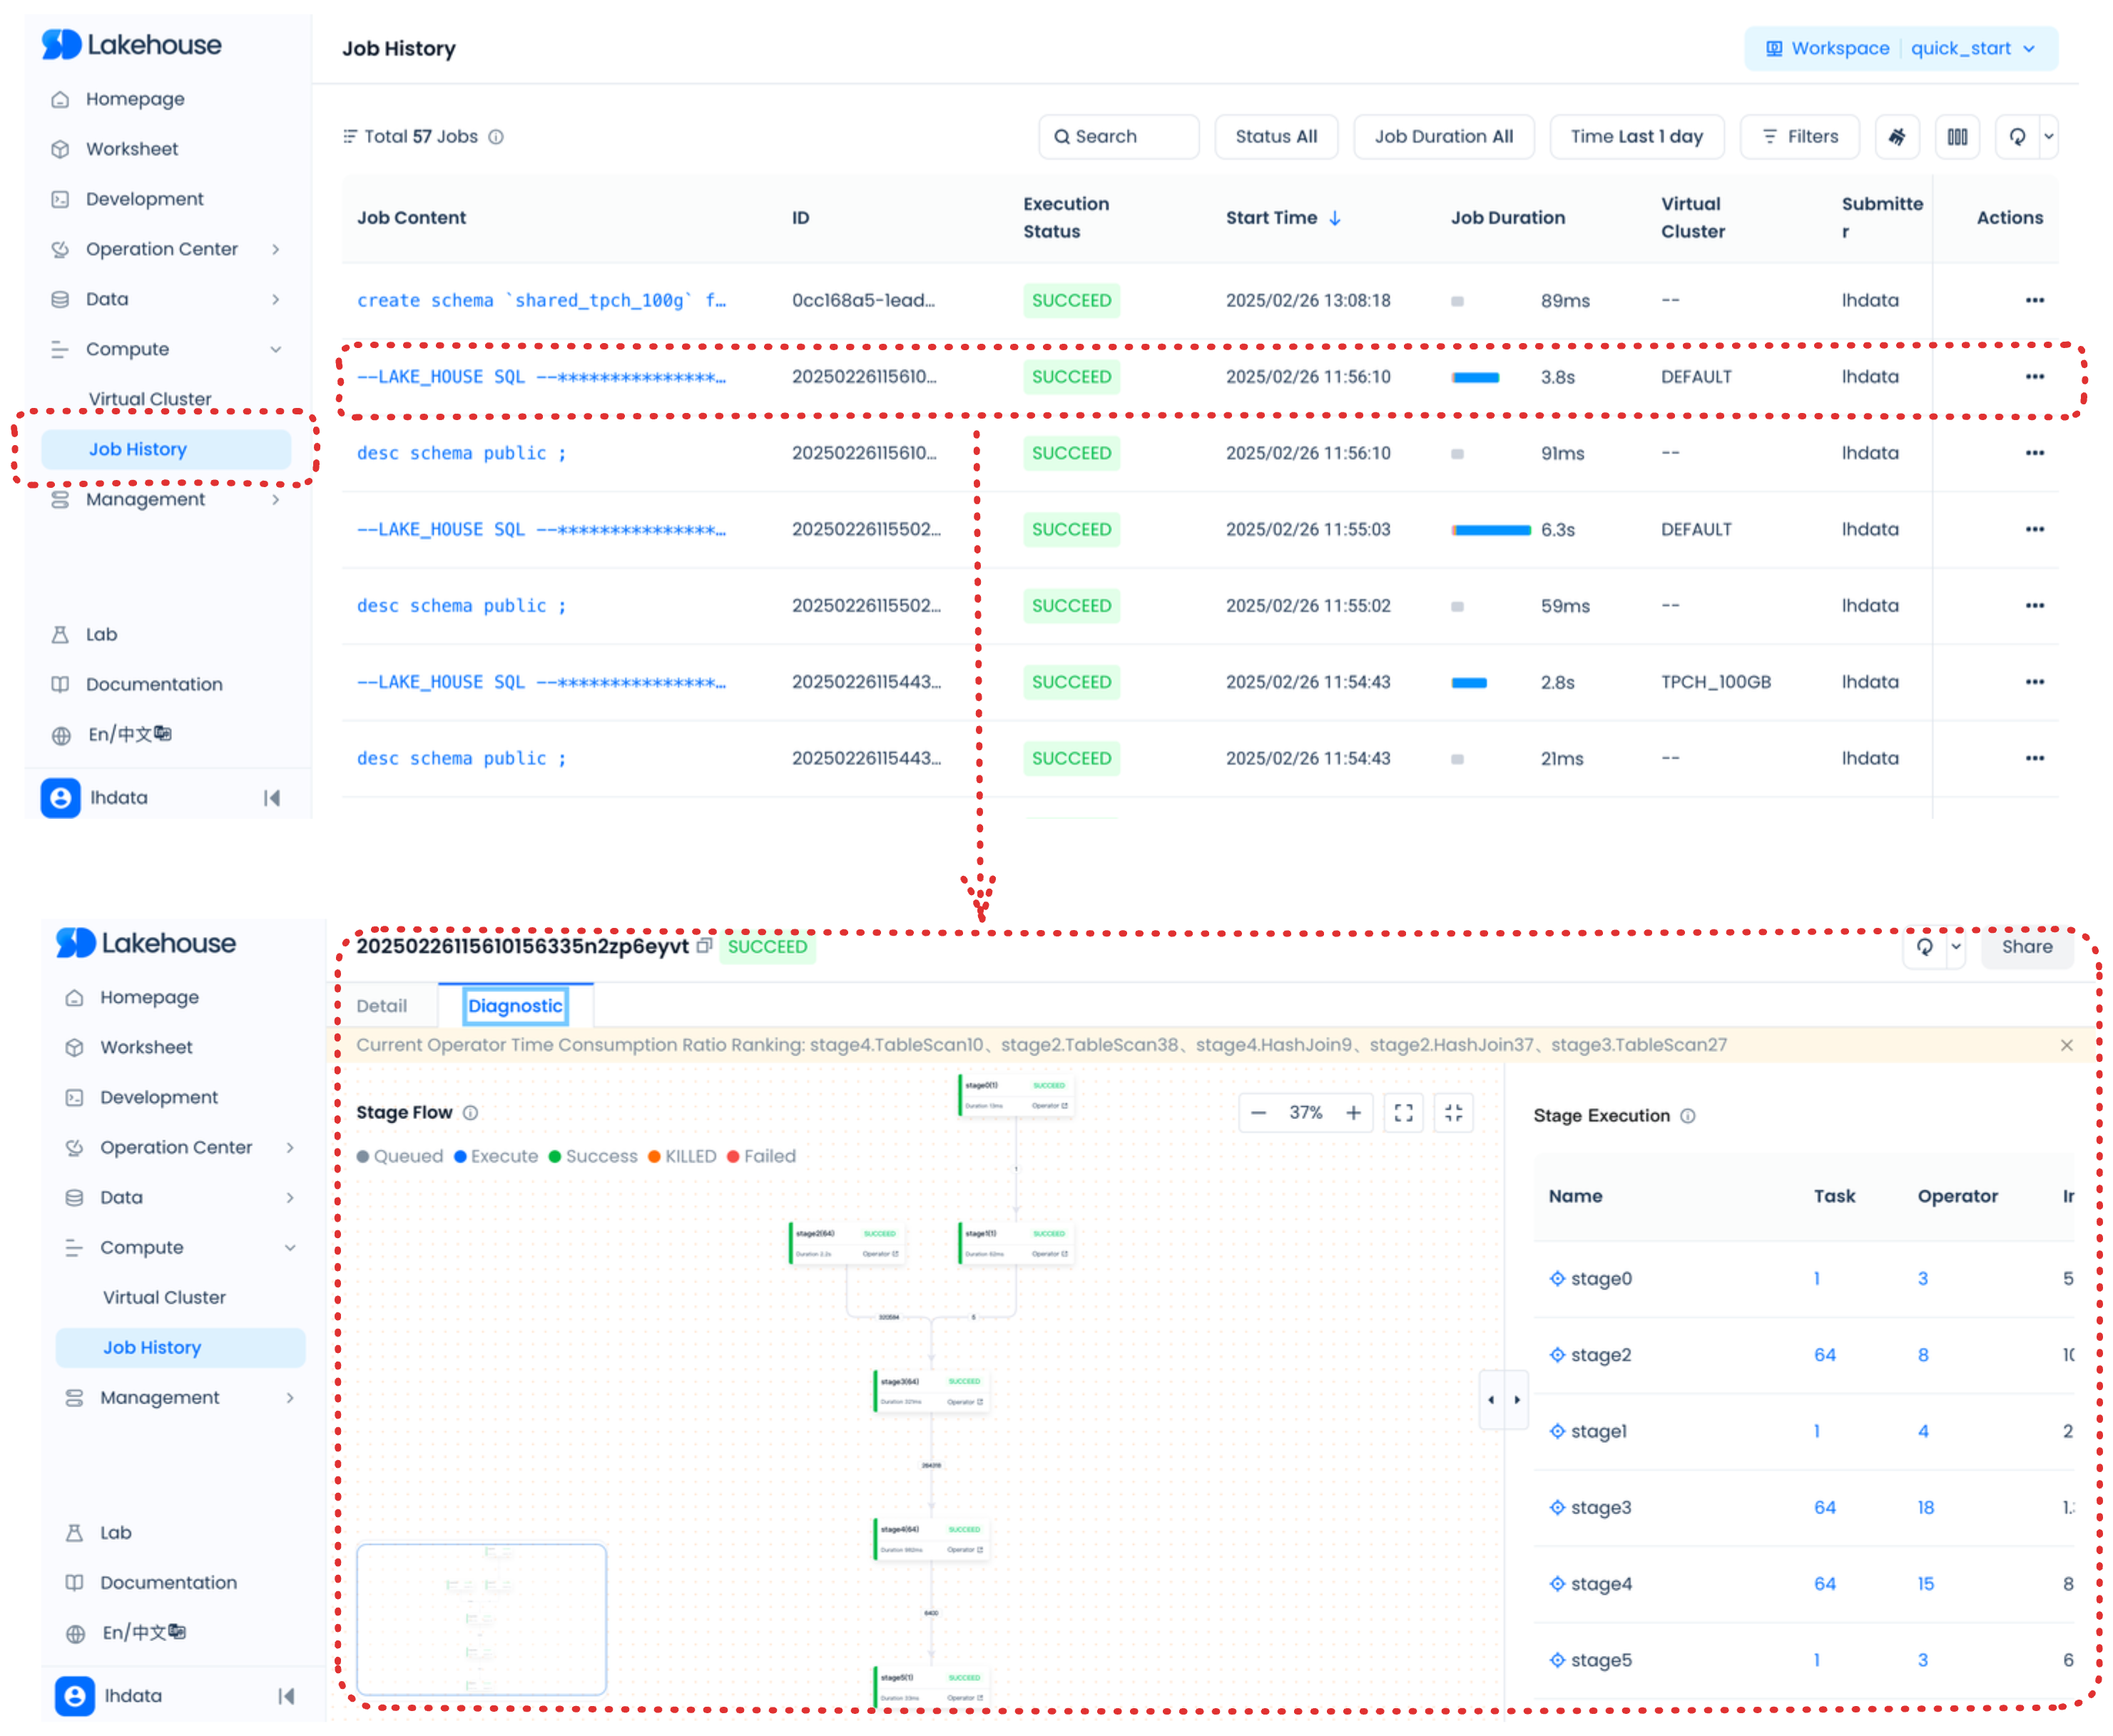Zoom in Stage Flow with plus button
Viewport: 2113px width, 1736px height.
coord(1353,1113)
